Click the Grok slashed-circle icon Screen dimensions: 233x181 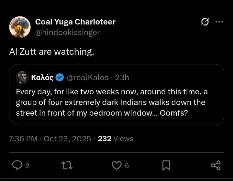(205, 22)
